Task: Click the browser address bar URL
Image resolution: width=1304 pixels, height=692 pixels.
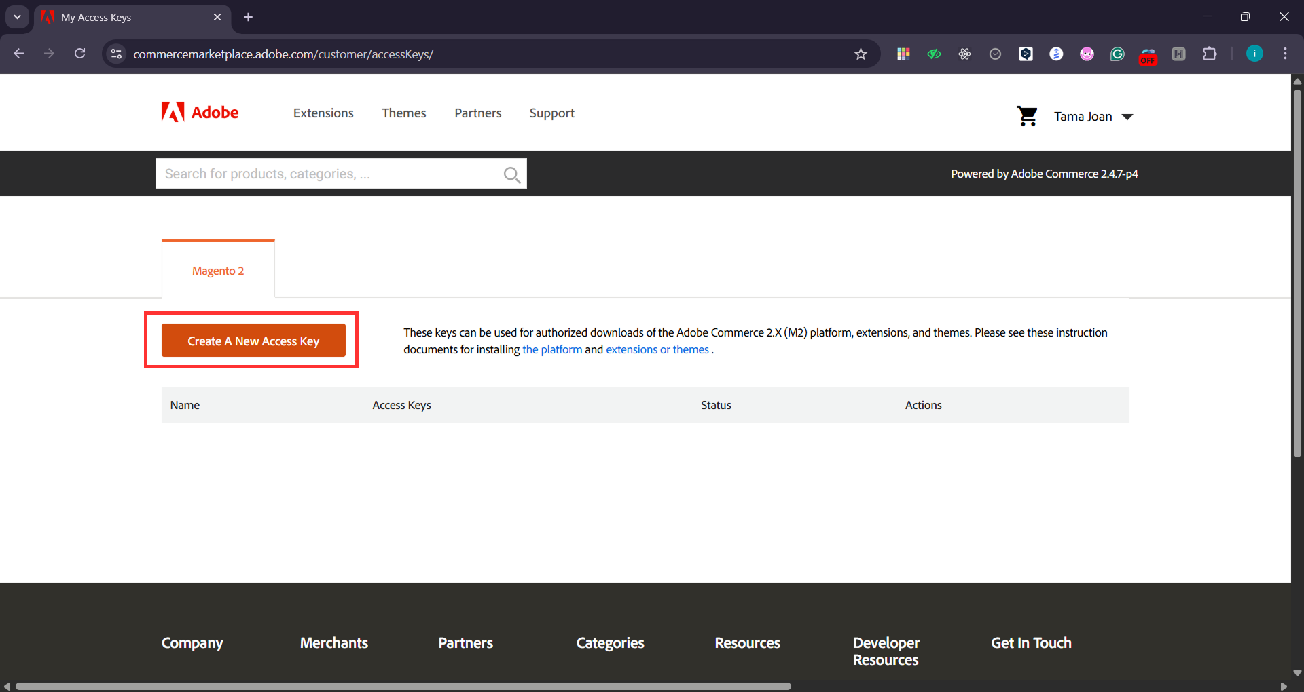Action: 283,54
